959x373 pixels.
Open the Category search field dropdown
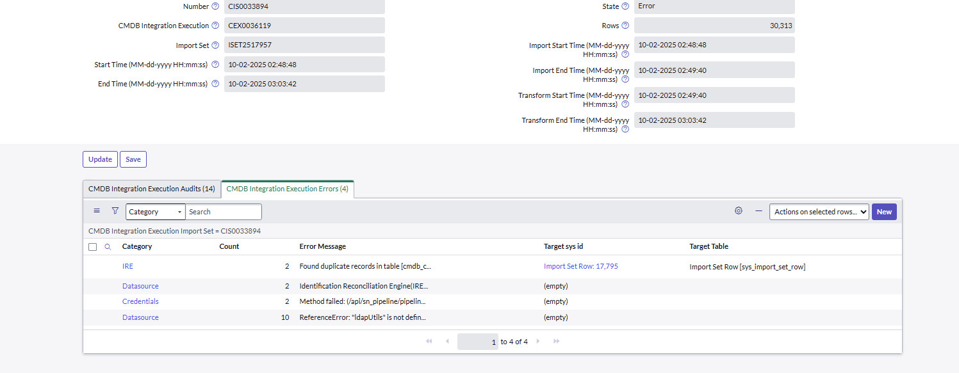click(x=156, y=212)
